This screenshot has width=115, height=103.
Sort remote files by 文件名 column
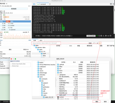point(59,46)
